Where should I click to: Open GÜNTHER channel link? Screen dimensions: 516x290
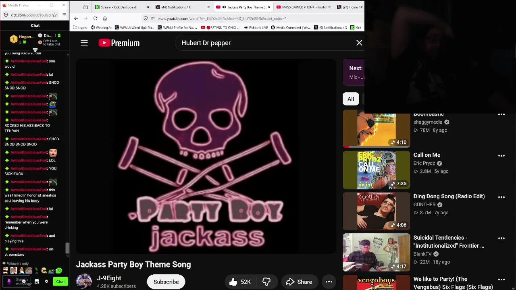pyautogui.click(x=424, y=205)
